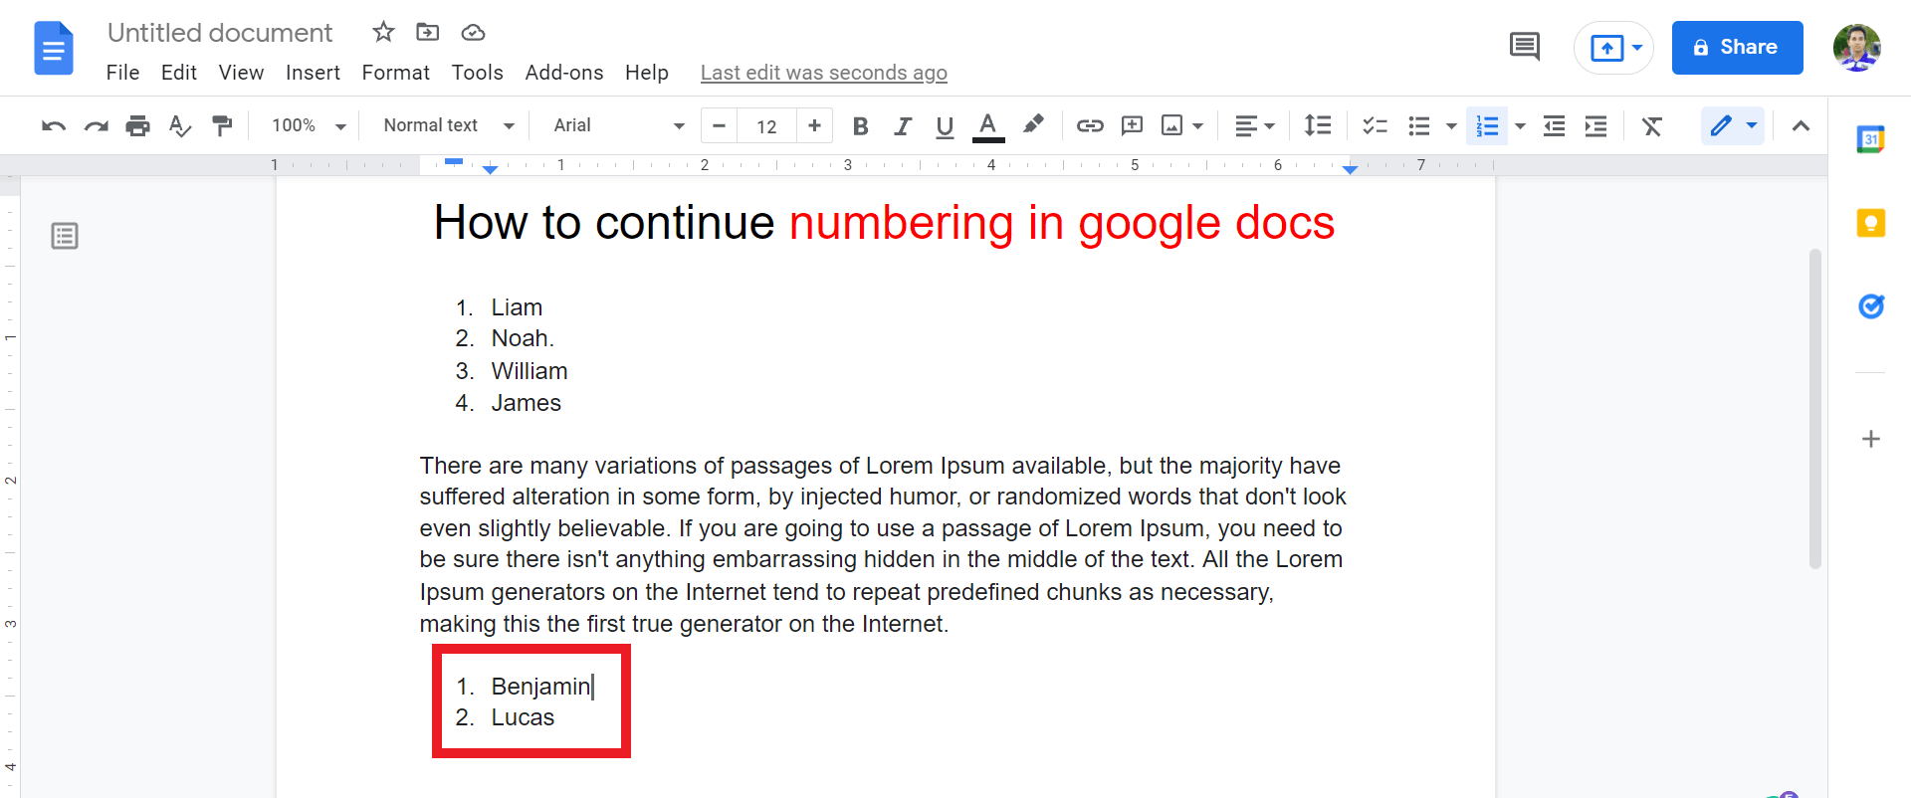Open Google Calendar in side panel
Viewport: 1911px width, 798px height.
point(1870,139)
